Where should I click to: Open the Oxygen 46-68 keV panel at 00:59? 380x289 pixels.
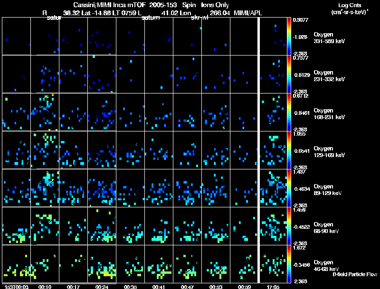(244, 264)
